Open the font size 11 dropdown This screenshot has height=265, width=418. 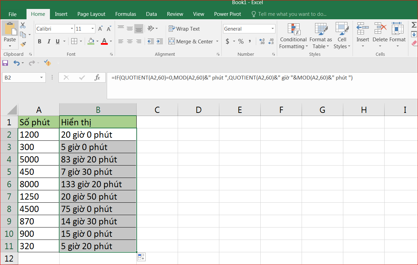pyautogui.click(x=93, y=29)
